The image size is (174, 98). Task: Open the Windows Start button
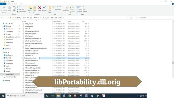point(3,96)
